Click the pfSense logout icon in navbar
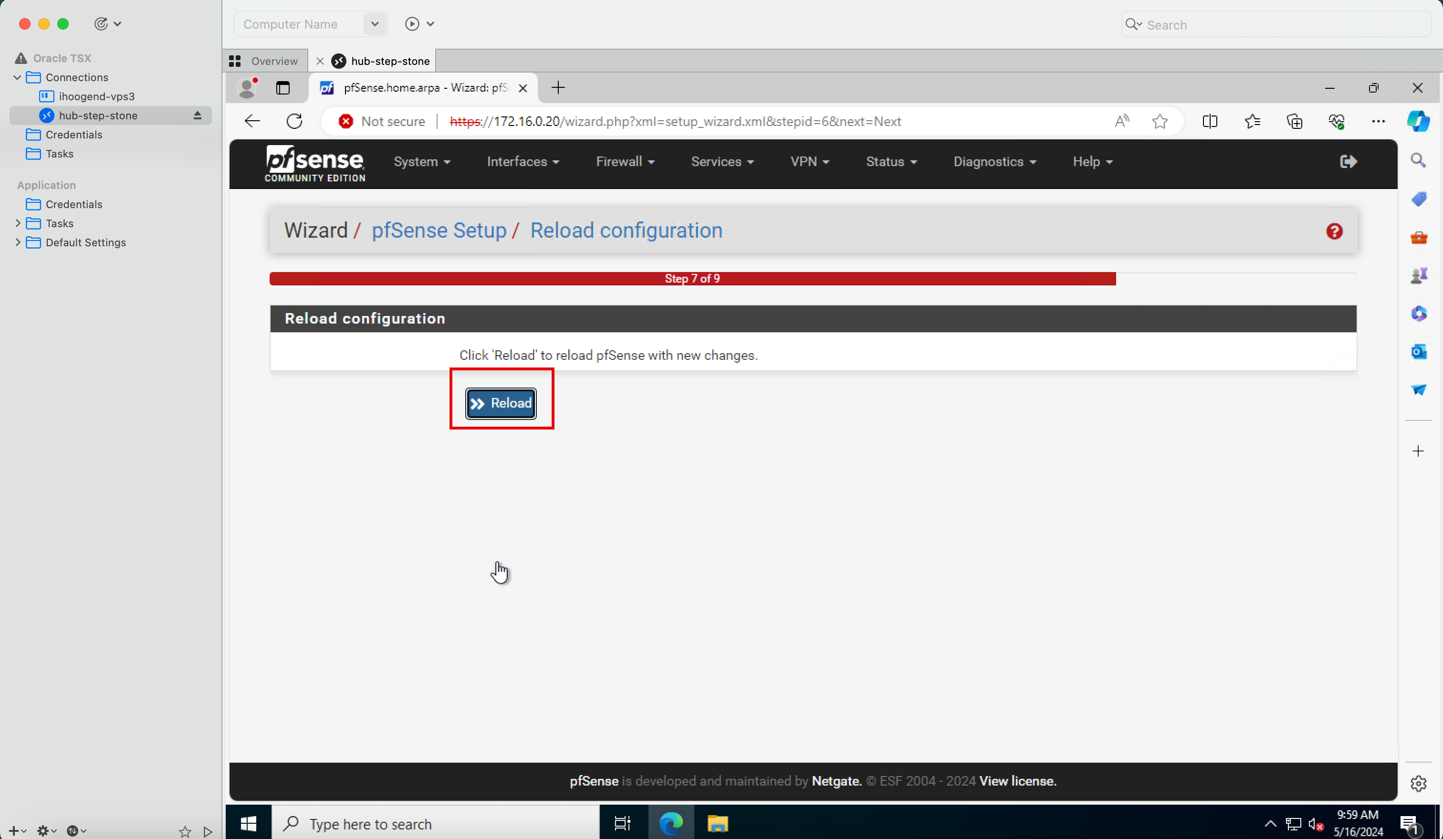This screenshot has width=1443, height=839. click(1348, 161)
